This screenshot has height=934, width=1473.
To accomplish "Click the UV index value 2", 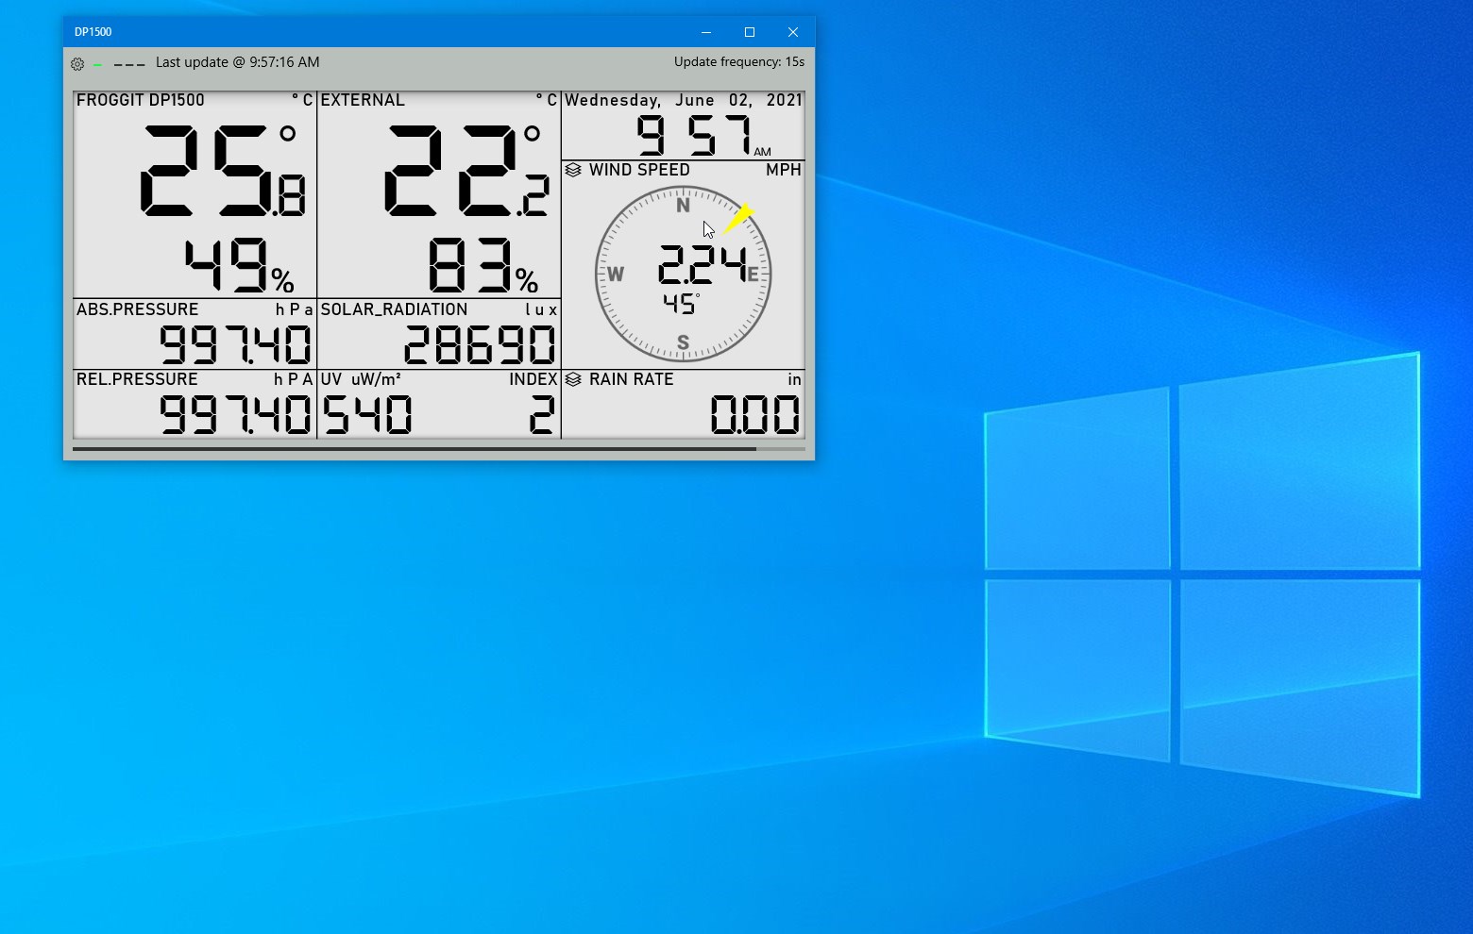I will [x=542, y=414].
